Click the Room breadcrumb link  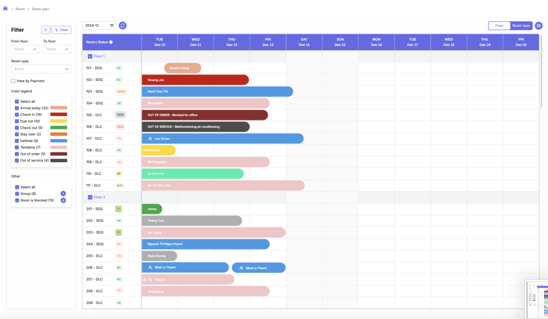coord(20,9)
